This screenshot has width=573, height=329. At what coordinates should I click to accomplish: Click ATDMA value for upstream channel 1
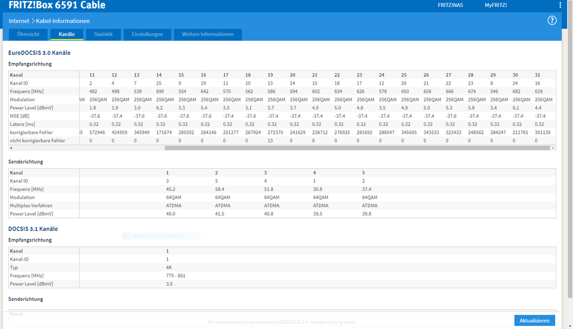pyautogui.click(x=174, y=205)
